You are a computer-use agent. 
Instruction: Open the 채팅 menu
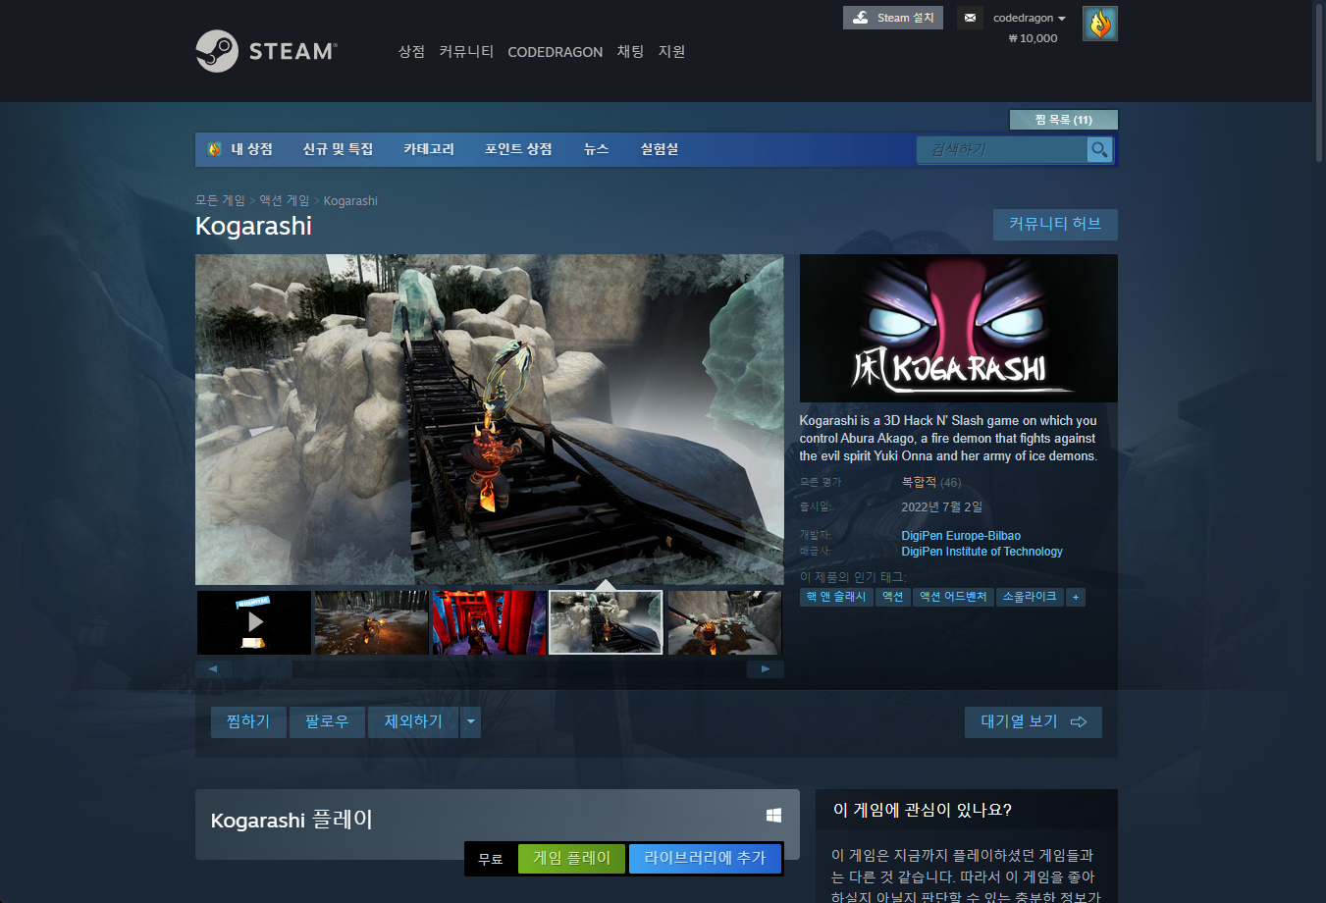click(x=630, y=52)
